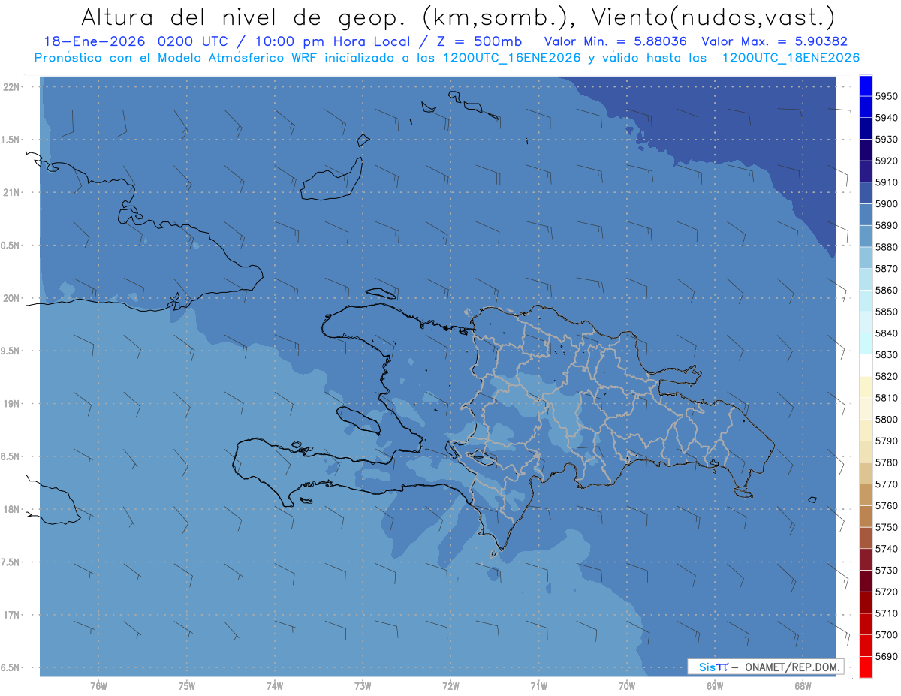Click the 'ONAMET/REP.DOM.' credit label
Screen dimensions: 901x696
[792, 667]
